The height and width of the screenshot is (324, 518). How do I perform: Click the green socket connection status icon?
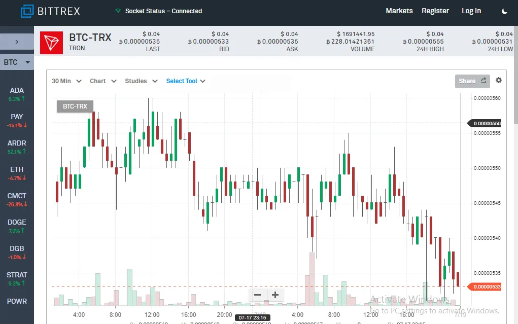coord(118,11)
